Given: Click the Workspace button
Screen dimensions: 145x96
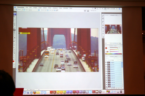Looking at the screenshot, I should [x=93, y=11].
